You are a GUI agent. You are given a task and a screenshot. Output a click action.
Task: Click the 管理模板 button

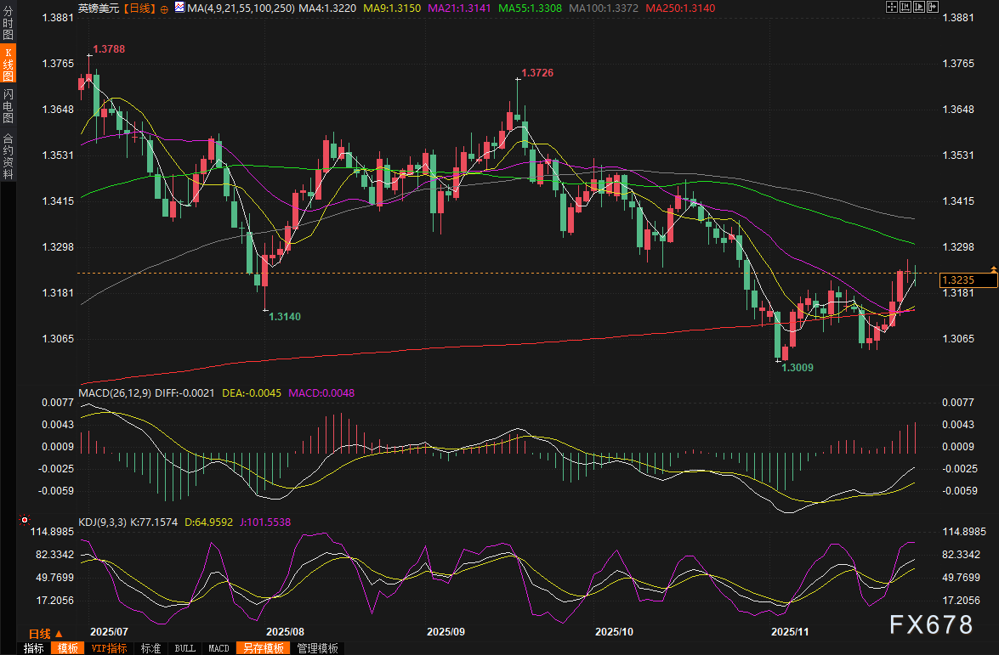point(317,648)
